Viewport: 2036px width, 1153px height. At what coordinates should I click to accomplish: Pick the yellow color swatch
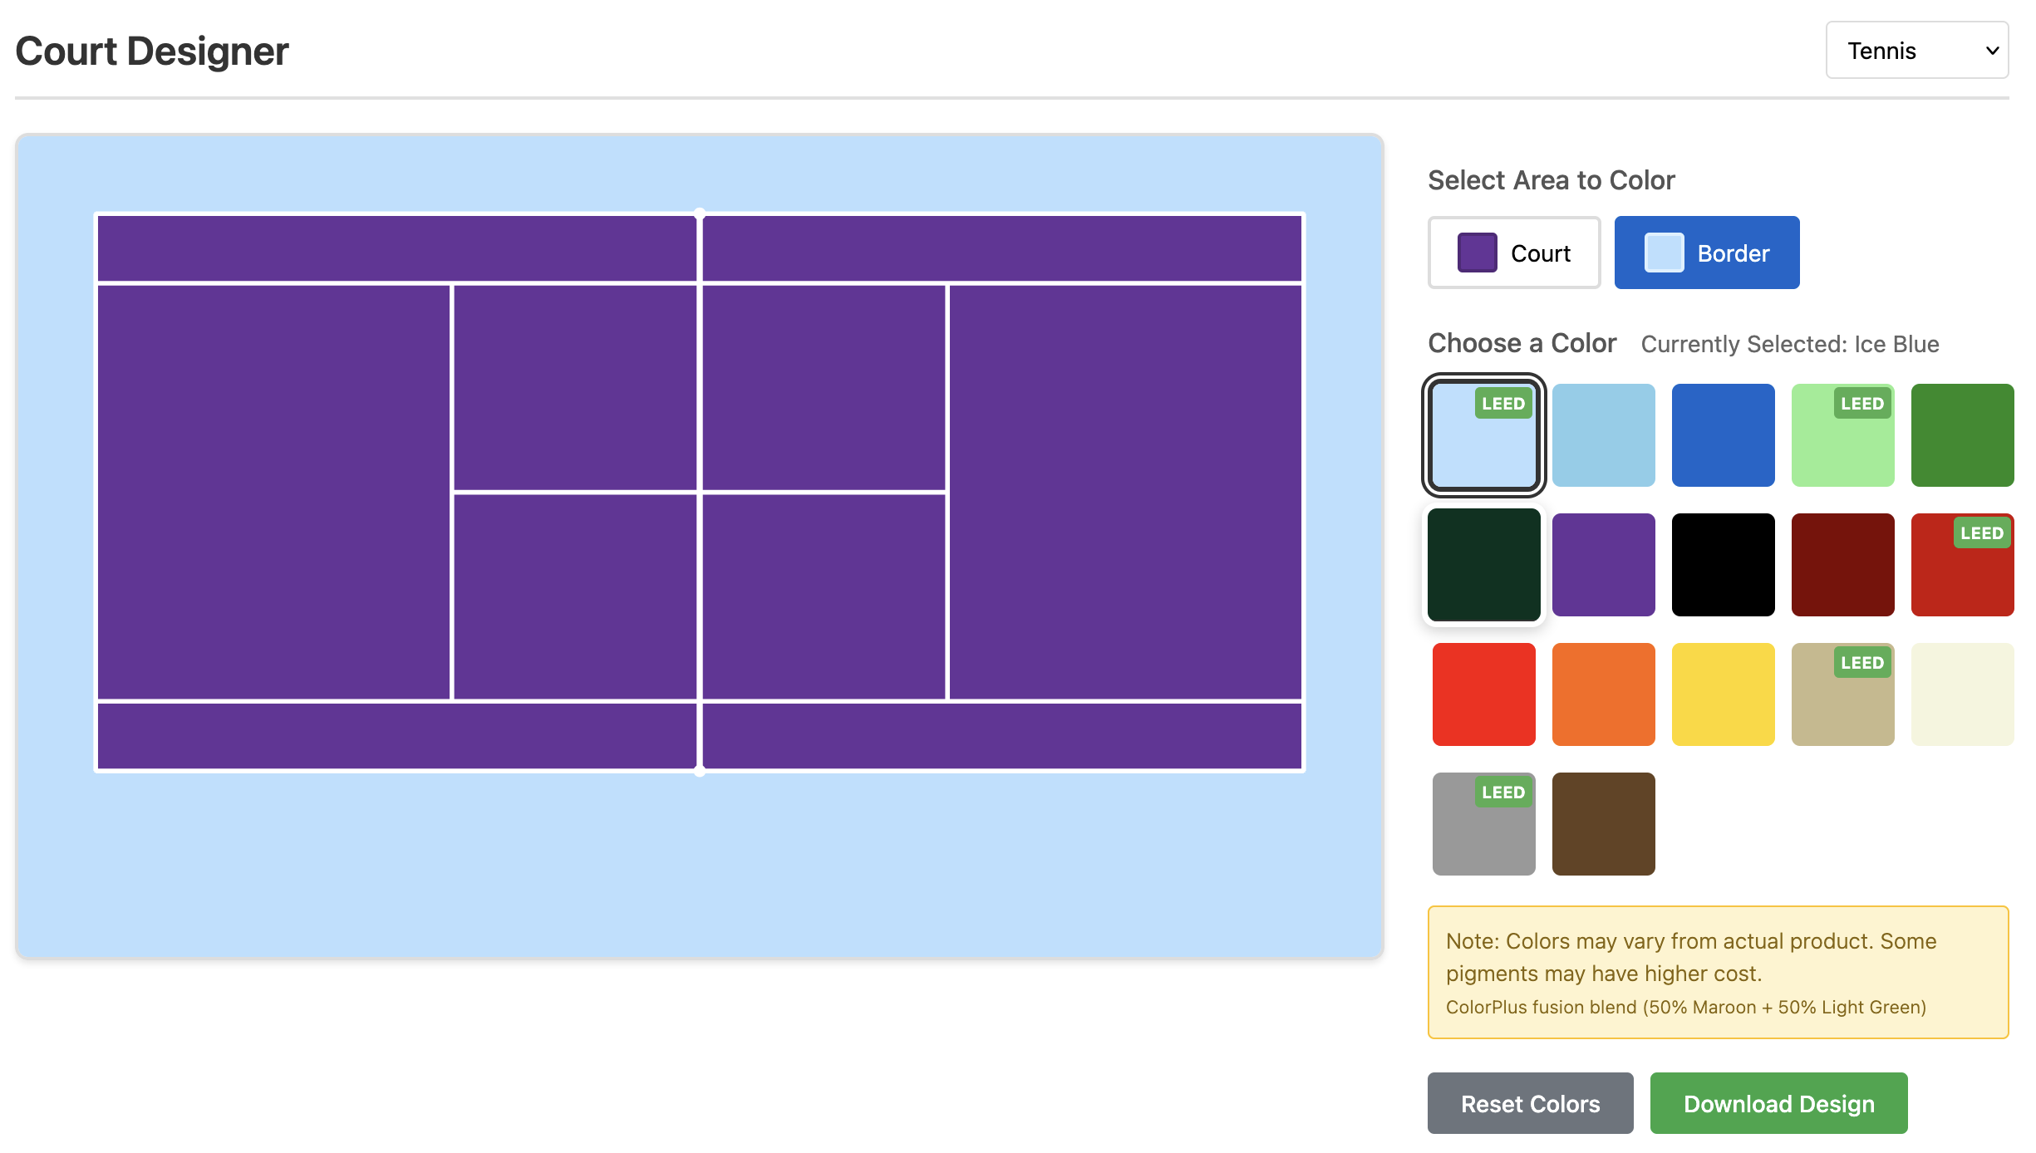(x=1723, y=694)
